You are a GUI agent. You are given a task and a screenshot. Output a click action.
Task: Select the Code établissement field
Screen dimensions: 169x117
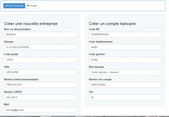(125, 47)
